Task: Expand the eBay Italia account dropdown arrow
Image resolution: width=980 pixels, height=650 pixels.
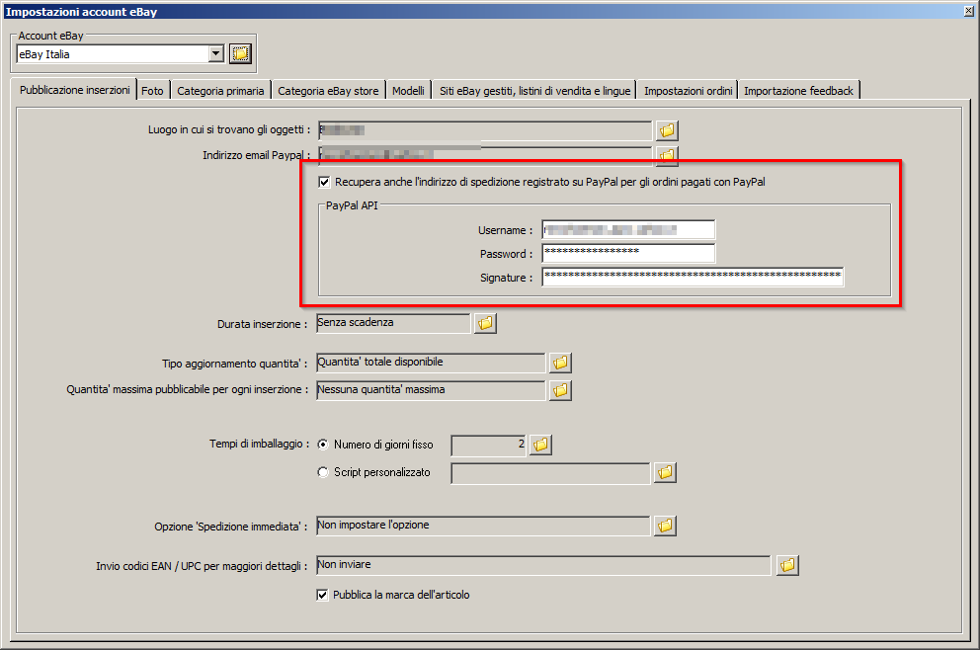Action: click(215, 53)
